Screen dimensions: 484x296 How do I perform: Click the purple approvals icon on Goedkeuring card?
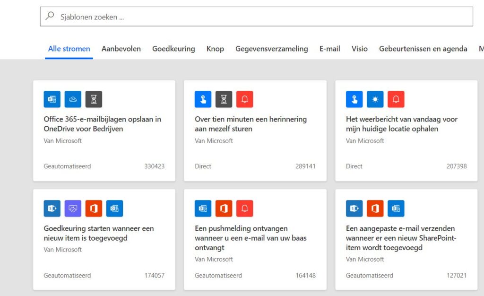(x=73, y=209)
